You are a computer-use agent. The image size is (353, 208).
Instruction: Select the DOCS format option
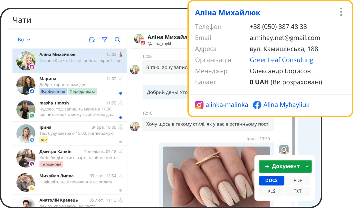(271, 180)
